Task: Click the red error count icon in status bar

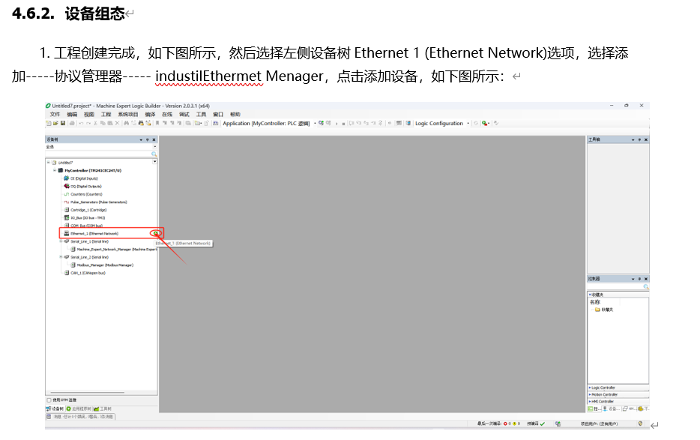Action: coord(505,424)
